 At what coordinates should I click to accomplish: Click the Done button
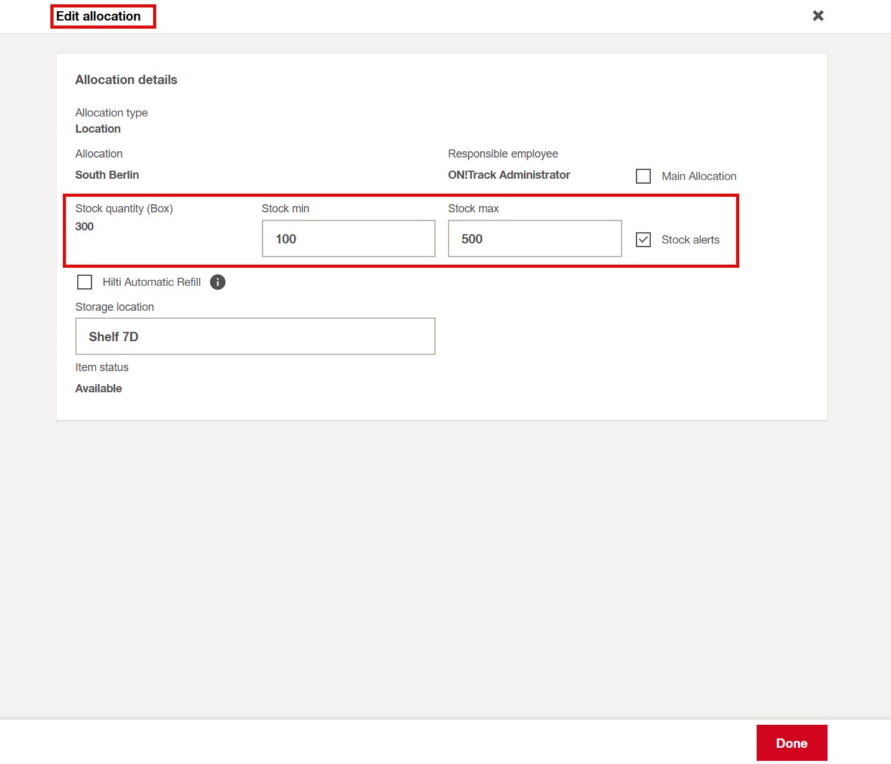point(791,743)
